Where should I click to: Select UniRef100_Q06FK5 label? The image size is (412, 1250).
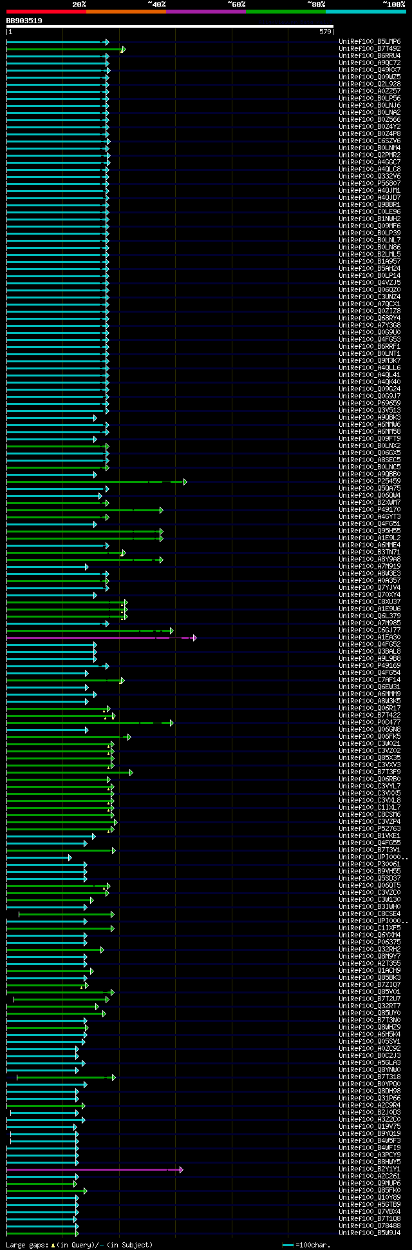pos(370,737)
